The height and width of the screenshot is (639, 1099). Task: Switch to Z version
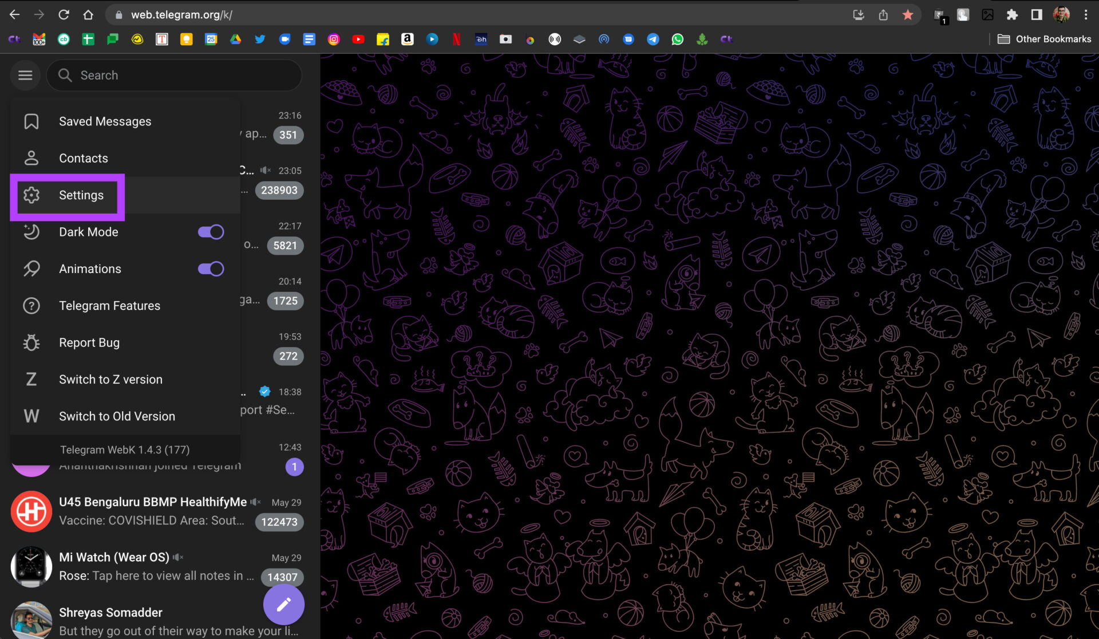coord(110,379)
